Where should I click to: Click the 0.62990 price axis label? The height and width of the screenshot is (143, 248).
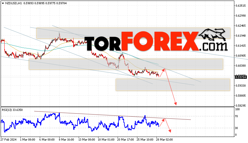pyautogui.click(x=241, y=16)
